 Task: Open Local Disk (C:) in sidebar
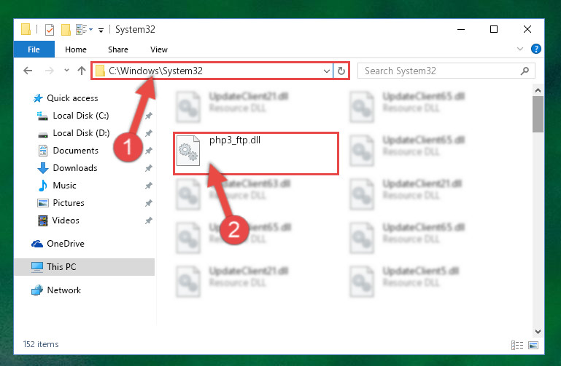point(80,115)
